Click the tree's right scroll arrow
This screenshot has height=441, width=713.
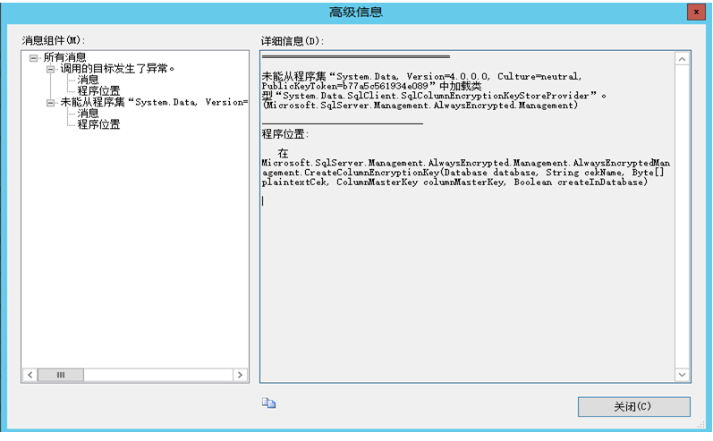[240, 375]
